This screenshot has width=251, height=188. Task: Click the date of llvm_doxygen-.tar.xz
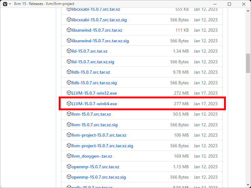pyautogui.click(x=206, y=156)
